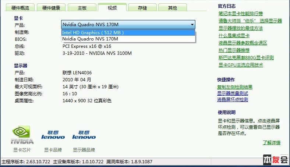
Task: Click 漏洞库版本: 1.8.9.1087 in status bar
Action: click(x=129, y=162)
